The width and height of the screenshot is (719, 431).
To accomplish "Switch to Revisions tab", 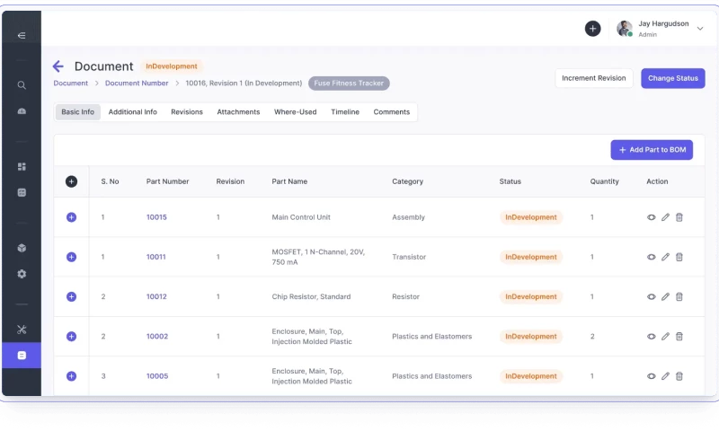I will [x=187, y=111].
